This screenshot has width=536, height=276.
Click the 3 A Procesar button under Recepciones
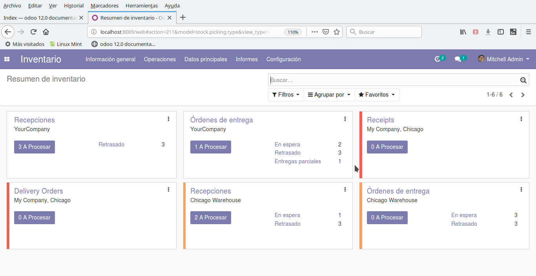(34, 147)
